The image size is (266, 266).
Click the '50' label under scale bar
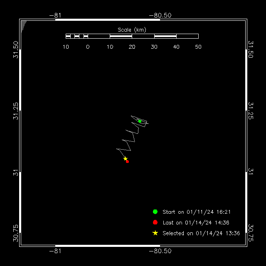(198, 47)
